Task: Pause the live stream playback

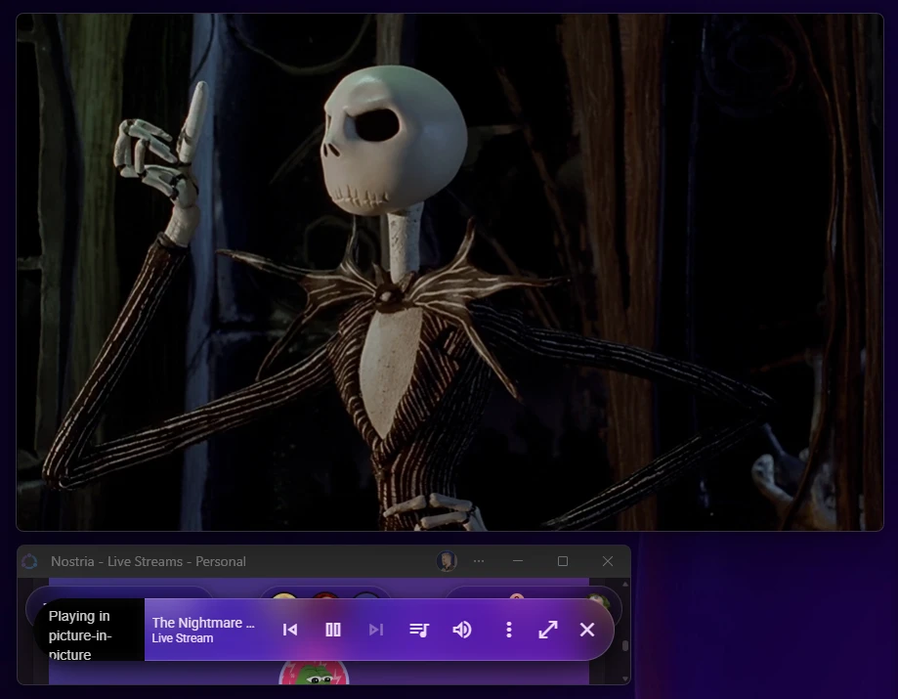Action: point(333,630)
